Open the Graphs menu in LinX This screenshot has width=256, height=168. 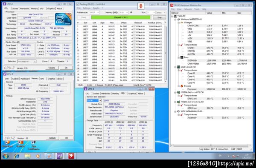click(x=96, y=8)
